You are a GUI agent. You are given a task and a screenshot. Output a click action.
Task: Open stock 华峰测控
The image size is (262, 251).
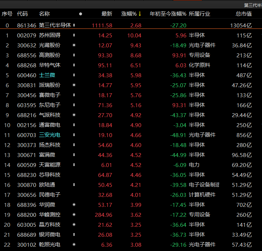coord(50,215)
